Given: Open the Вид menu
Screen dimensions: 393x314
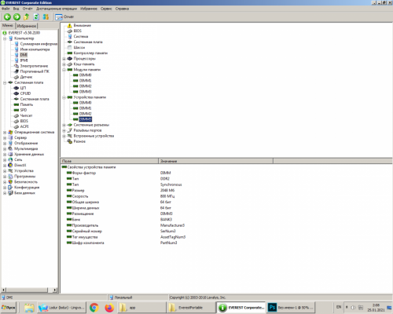Looking at the screenshot, I should [x=16, y=9].
